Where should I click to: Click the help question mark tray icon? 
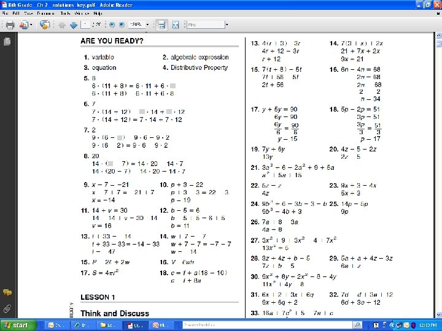click(x=376, y=325)
